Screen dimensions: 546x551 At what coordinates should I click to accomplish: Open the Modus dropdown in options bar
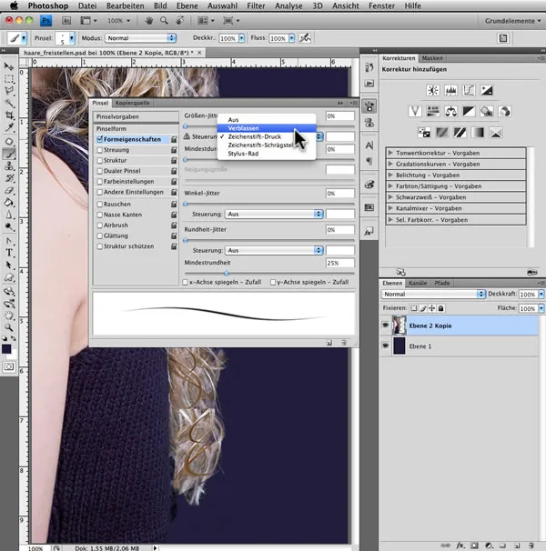(141, 38)
